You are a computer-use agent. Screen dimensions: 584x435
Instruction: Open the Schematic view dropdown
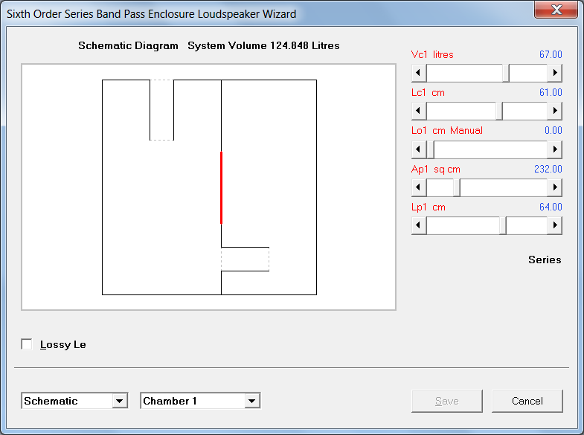pyautogui.click(x=119, y=401)
